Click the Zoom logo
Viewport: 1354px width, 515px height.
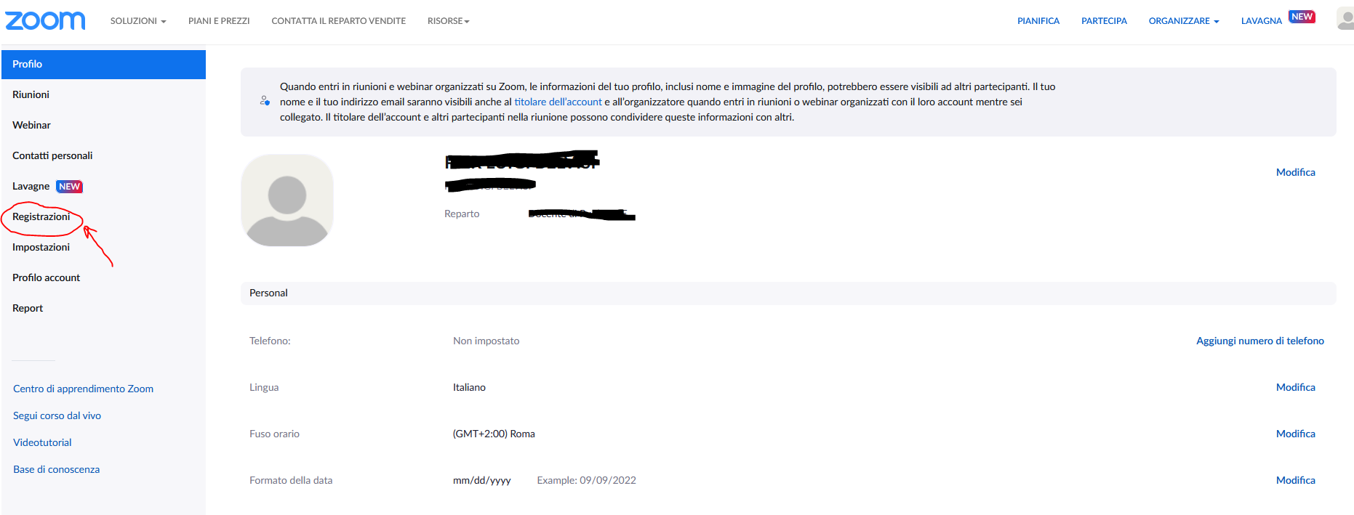[45, 20]
